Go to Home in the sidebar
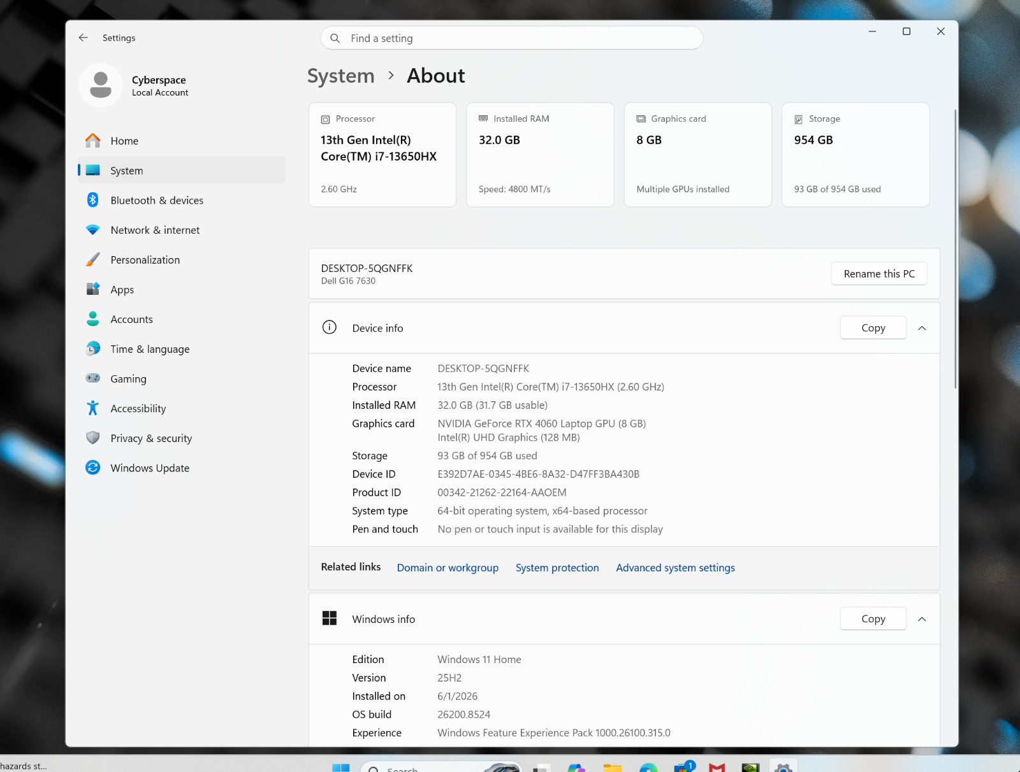Image resolution: width=1020 pixels, height=772 pixels. pos(182,141)
